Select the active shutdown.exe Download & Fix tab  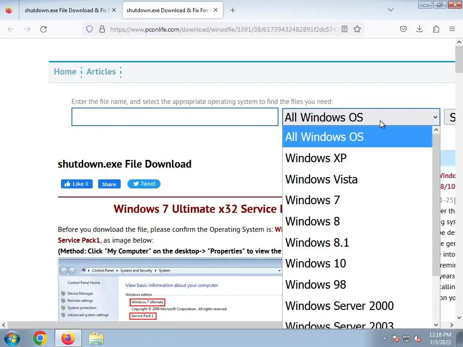click(173, 10)
